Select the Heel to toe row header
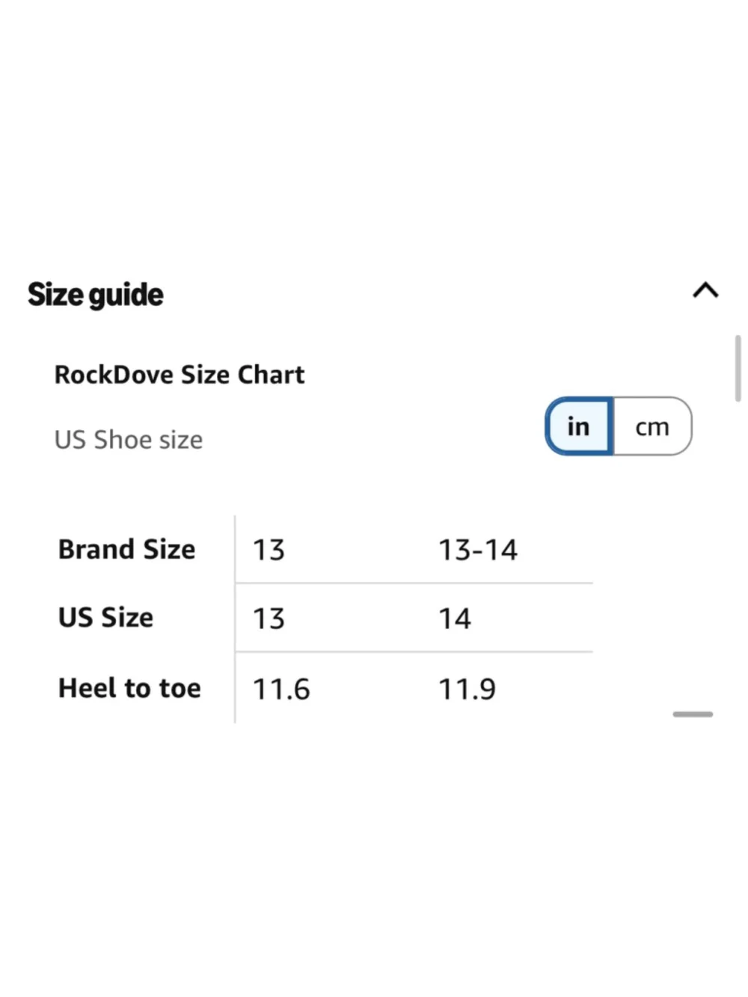This screenshot has width=748, height=997. click(x=130, y=688)
